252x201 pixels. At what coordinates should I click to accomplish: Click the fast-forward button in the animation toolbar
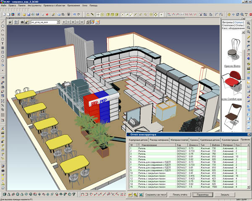coord(82,22)
